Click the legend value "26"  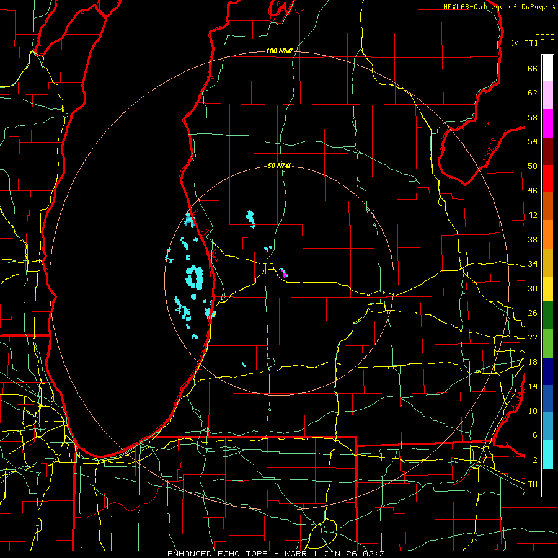pyautogui.click(x=533, y=313)
